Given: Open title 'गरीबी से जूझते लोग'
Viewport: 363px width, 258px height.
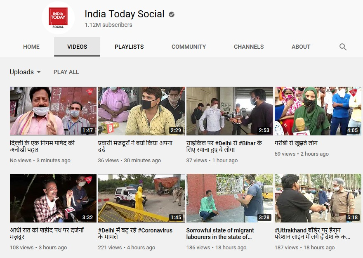Looking at the screenshot, I should click(296, 143).
